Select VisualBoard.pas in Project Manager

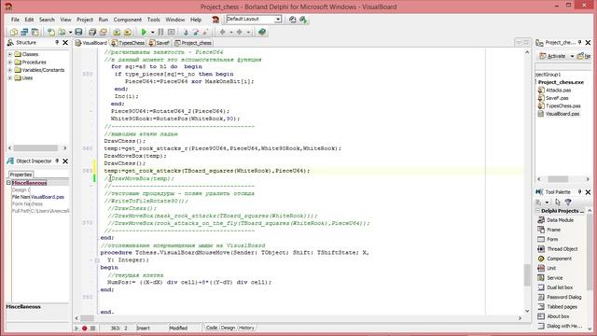pyautogui.click(x=559, y=114)
